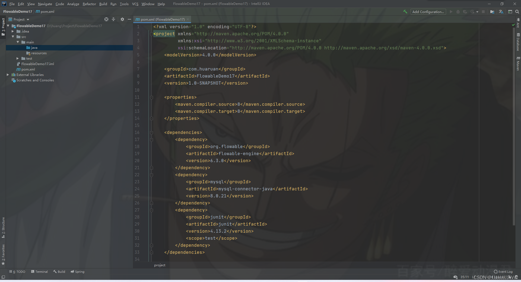Click the Debug bug icon

[458, 12]
